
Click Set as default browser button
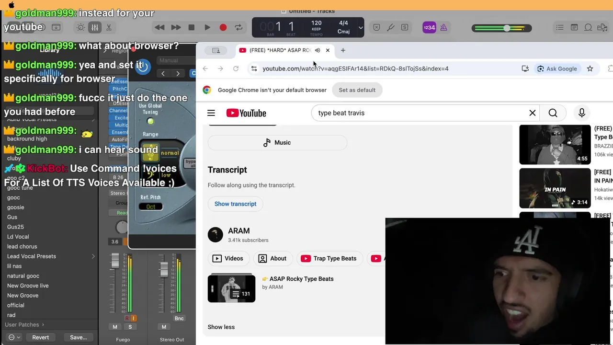[x=357, y=90]
